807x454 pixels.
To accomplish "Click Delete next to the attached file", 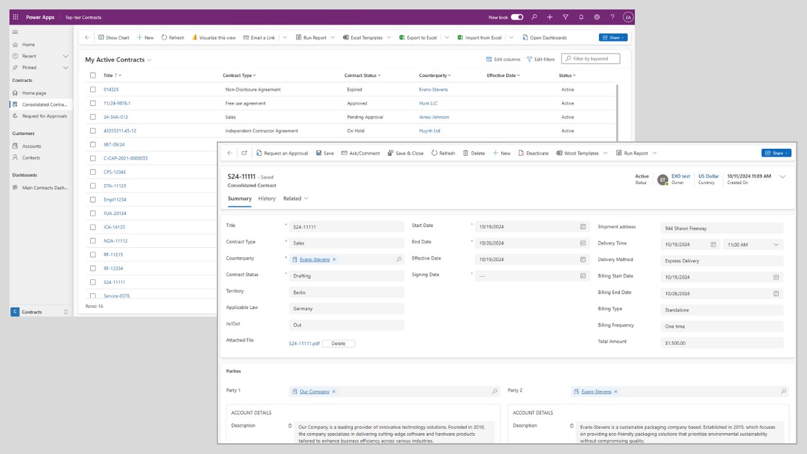I will (x=339, y=344).
